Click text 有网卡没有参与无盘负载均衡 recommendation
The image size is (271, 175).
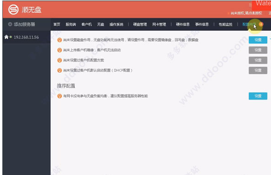[105, 96]
